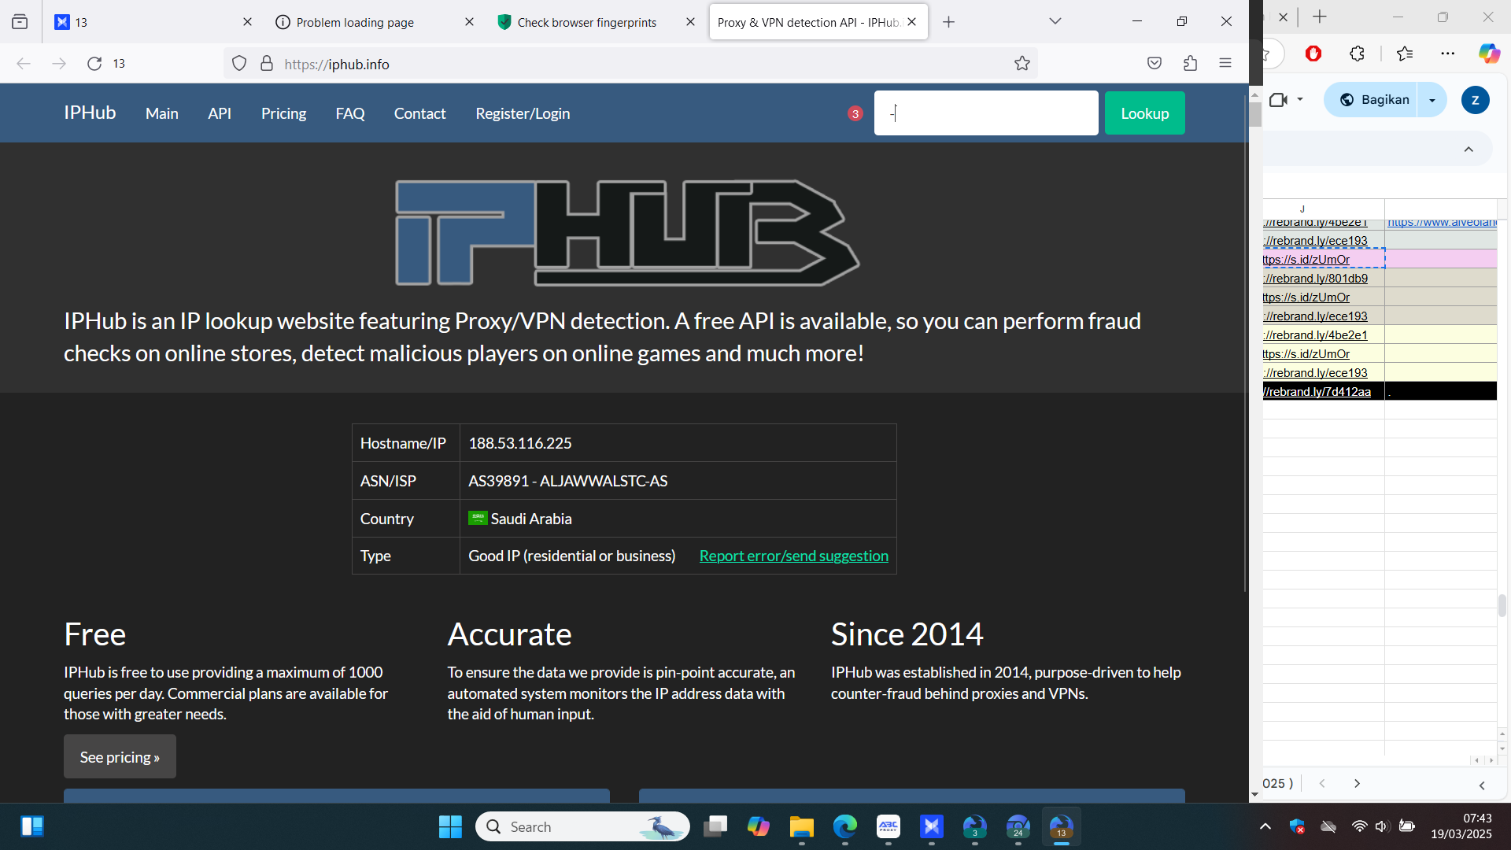Close the Proxy & VPN detection API tab
Image resolution: width=1511 pixels, height=850 pixels.
coord(912,22)
